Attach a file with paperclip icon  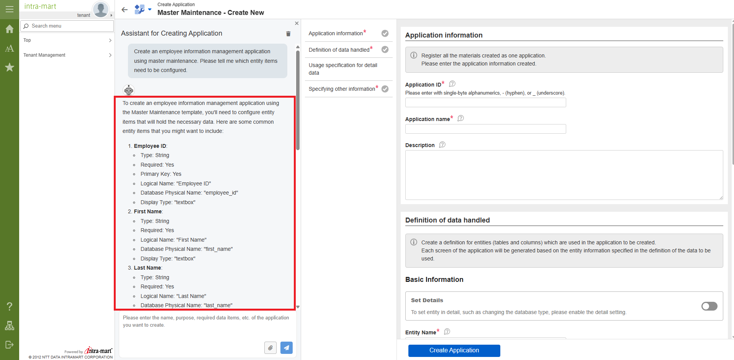270,348
